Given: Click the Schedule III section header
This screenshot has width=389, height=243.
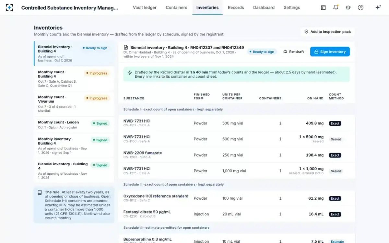Looking at the screenshot, I should tap(236, 228).
